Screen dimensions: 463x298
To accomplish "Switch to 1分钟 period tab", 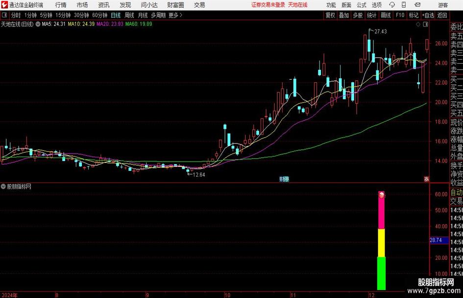I will 30,15.
